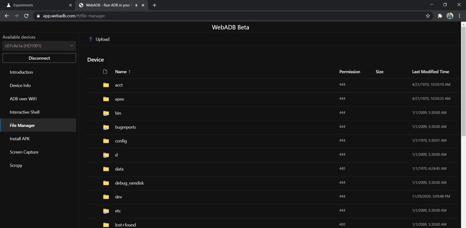Image resolution: width=466 pixels, height=228 pixels.
Task: Sort by Name column header
Action: coord(123,72)
